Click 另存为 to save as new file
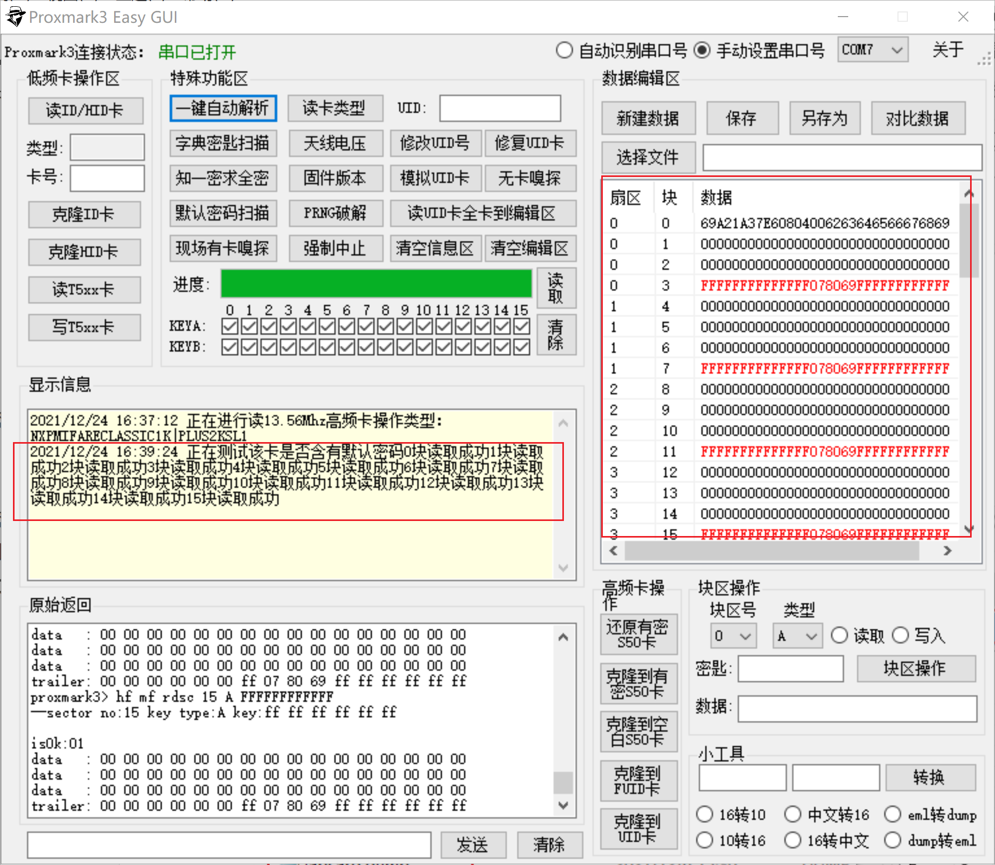Image resolution: width=995 pixels, height=865 pixels. point(824,118)
